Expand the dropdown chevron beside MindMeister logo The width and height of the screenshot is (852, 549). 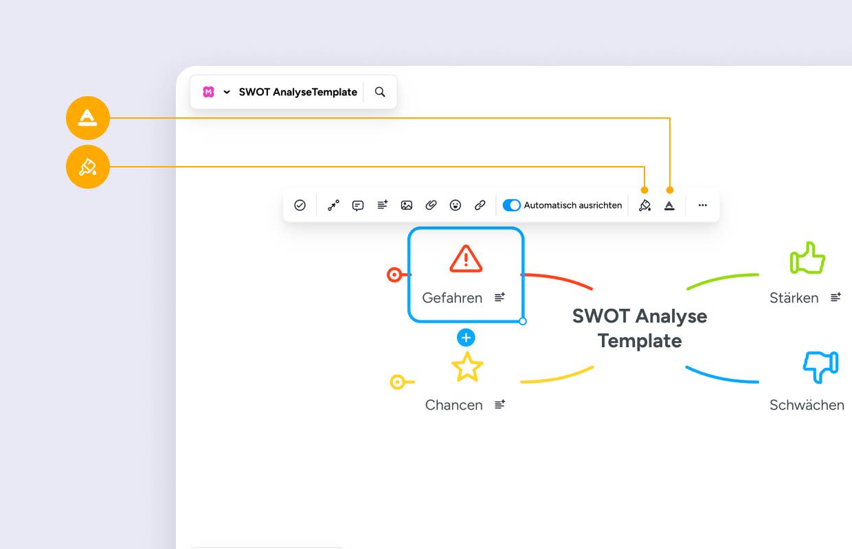[227, 92]
